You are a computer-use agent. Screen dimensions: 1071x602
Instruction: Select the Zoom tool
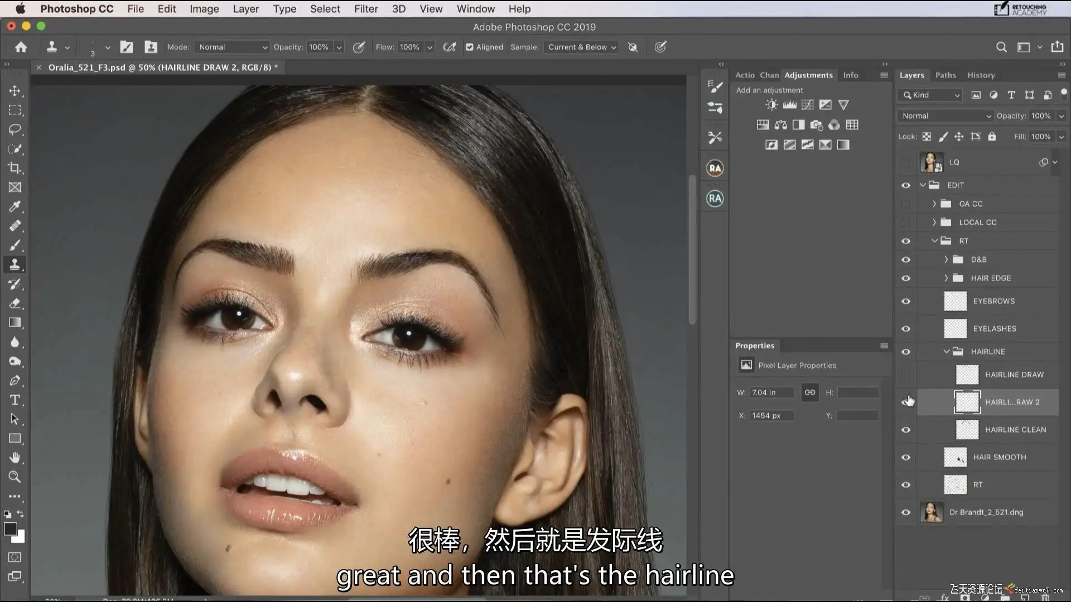tap(15, 477)
